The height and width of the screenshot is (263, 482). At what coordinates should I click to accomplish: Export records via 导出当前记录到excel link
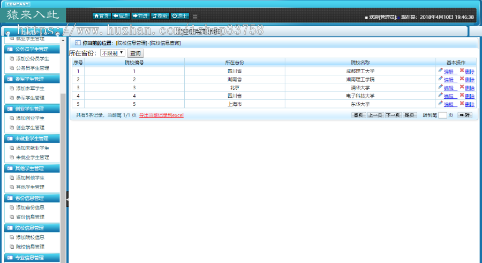(x=161, y=115)
